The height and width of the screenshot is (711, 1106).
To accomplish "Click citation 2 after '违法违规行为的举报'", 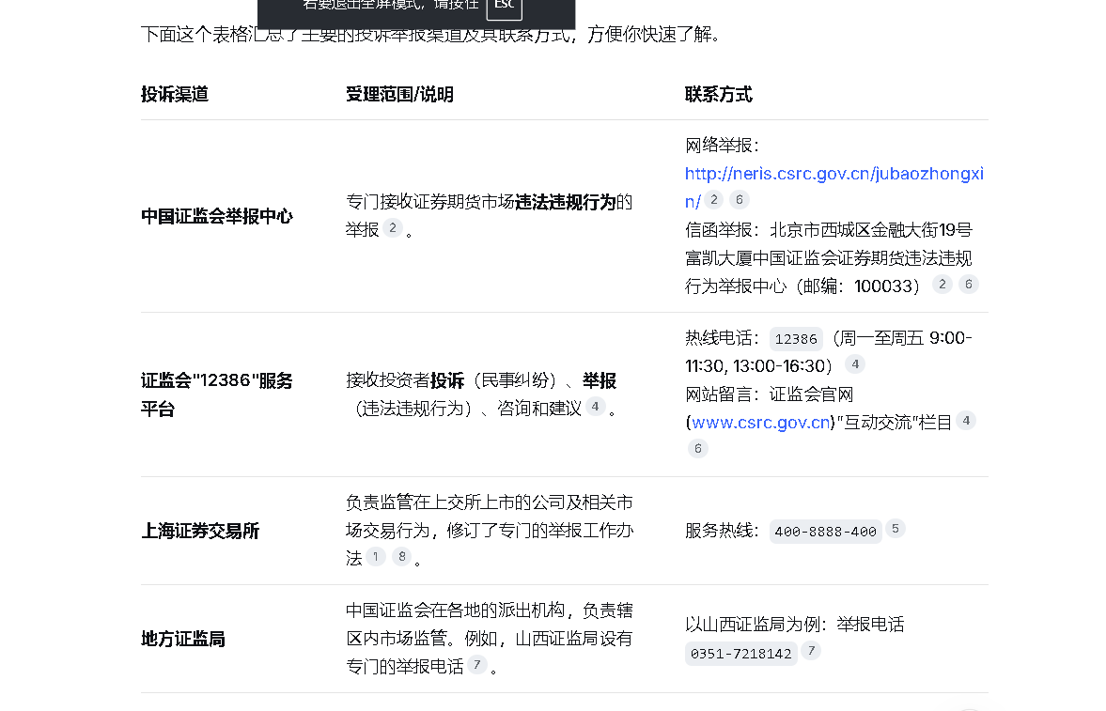I will 393,228.
